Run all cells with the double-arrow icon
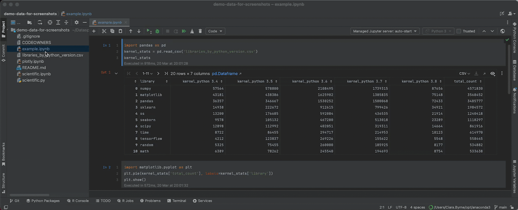Screen dimensions: 518x210 pos(184,31)
